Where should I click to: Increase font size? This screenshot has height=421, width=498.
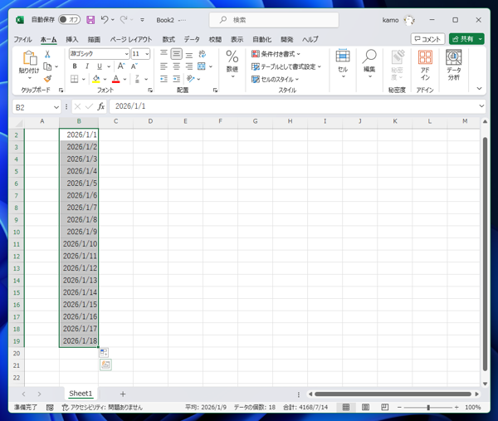coord(121,66)
